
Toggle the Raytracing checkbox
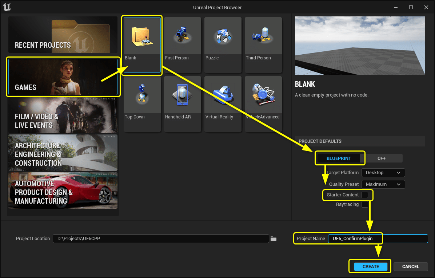tap(365, 204)
